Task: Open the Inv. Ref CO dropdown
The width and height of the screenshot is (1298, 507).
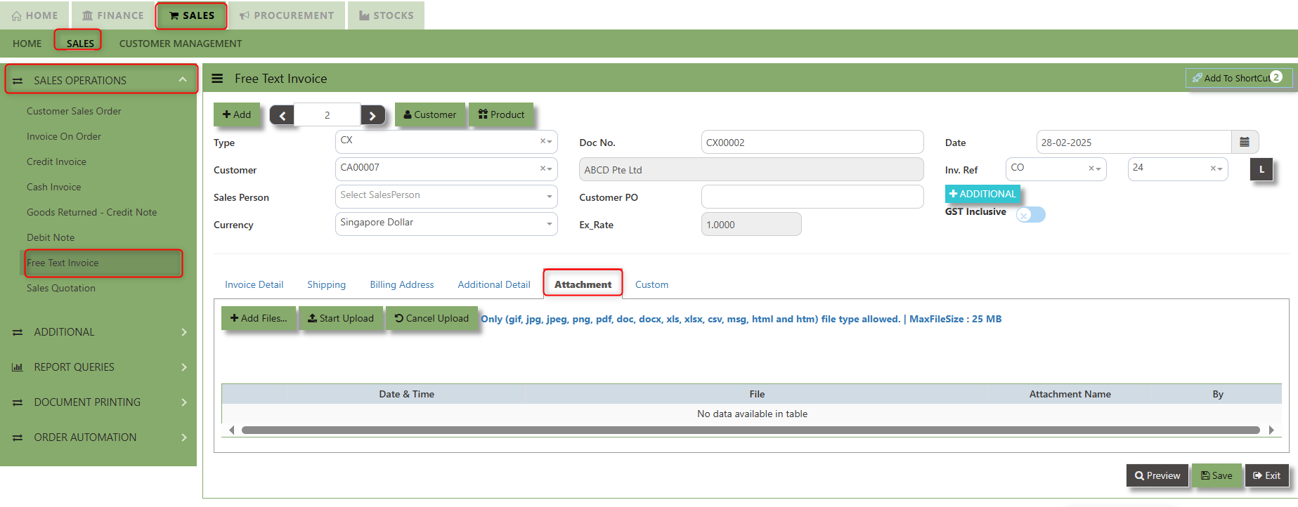Action: [1098, 169]
